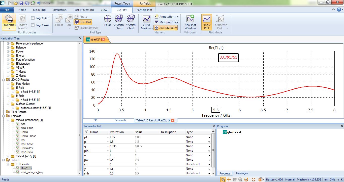Select the dB scaling icon
The height and width of the screenshot is (182, 344).
(x=69, y=21)
